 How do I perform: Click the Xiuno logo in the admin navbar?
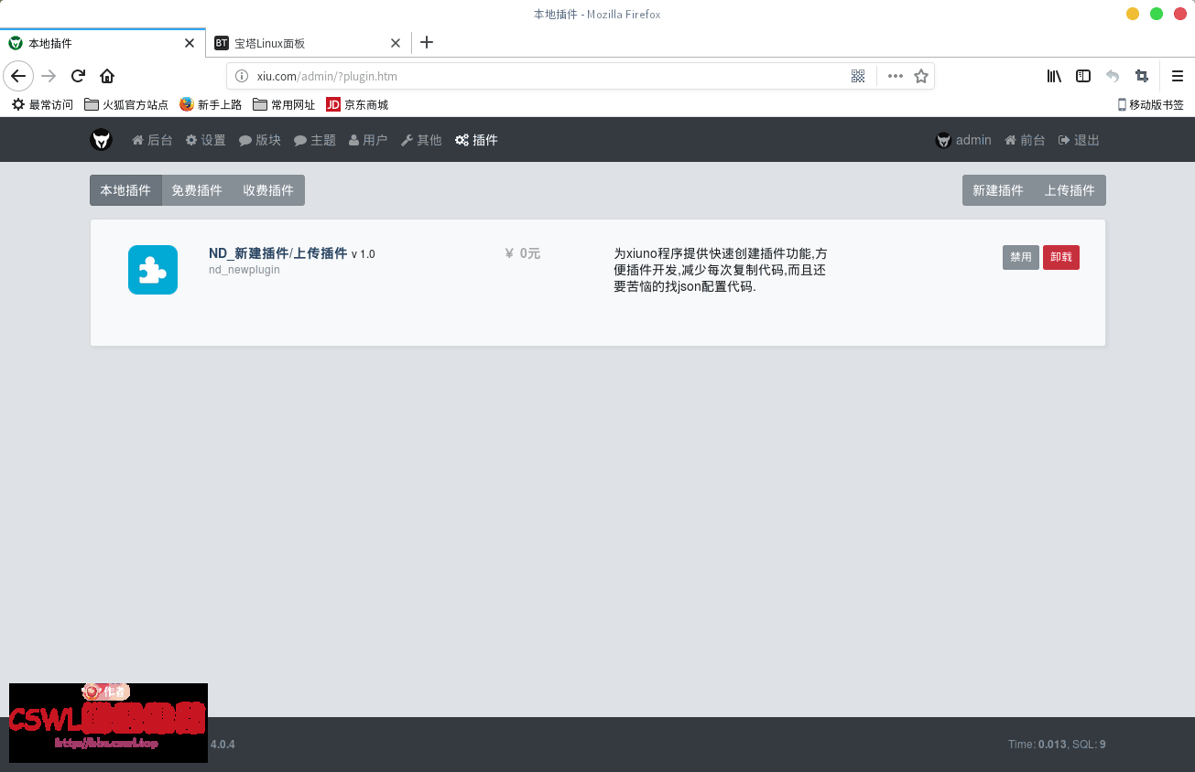[101, 139]
